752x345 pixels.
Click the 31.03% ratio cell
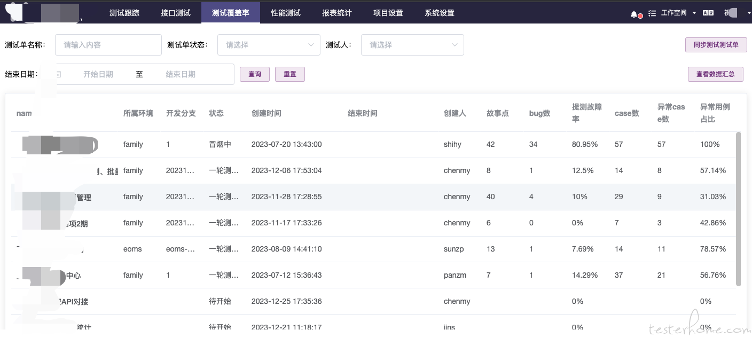[713, 197]
